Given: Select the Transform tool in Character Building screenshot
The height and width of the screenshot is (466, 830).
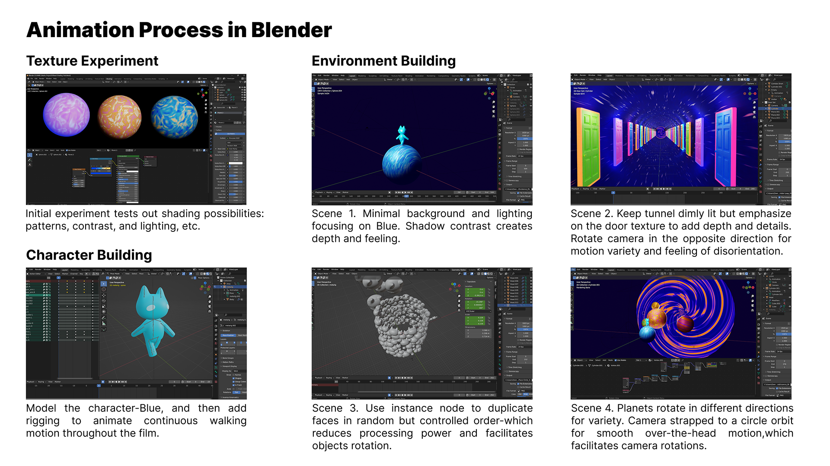Looking at the screenshot, I should tap(104, 312).
